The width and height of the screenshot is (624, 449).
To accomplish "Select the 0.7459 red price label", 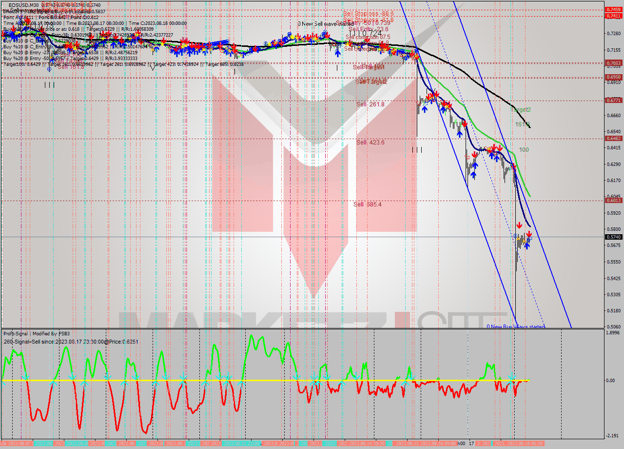I will pyautogui.click(x=613, y=9).
